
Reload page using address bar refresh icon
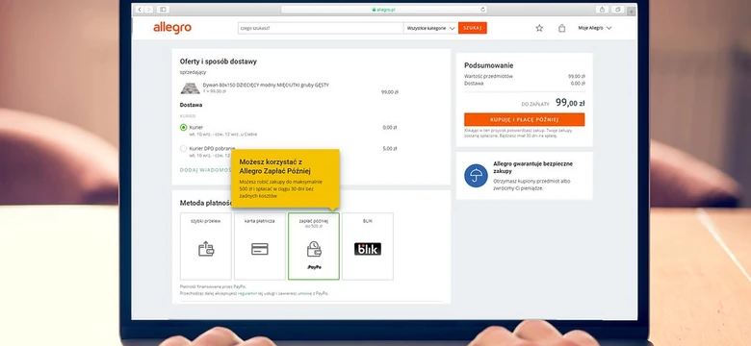point(482,10)
